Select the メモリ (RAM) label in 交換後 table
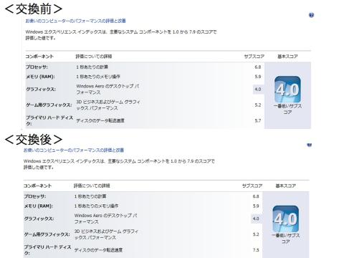Viewport: 344px width, 258px height. (39, 206)
